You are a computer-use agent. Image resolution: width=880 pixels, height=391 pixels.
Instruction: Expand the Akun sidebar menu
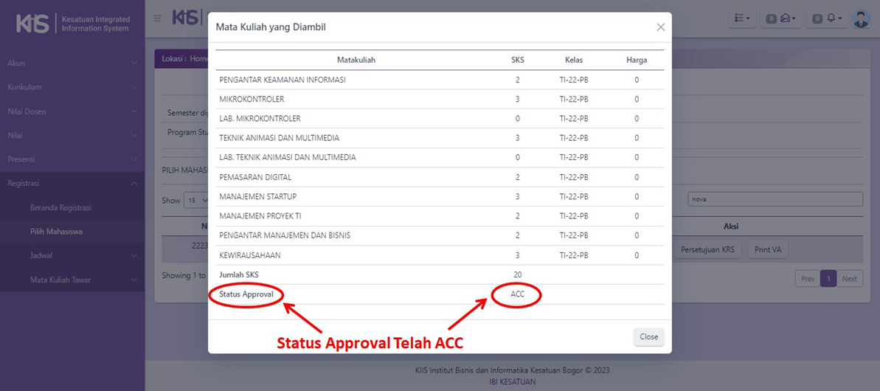[72, 63]
